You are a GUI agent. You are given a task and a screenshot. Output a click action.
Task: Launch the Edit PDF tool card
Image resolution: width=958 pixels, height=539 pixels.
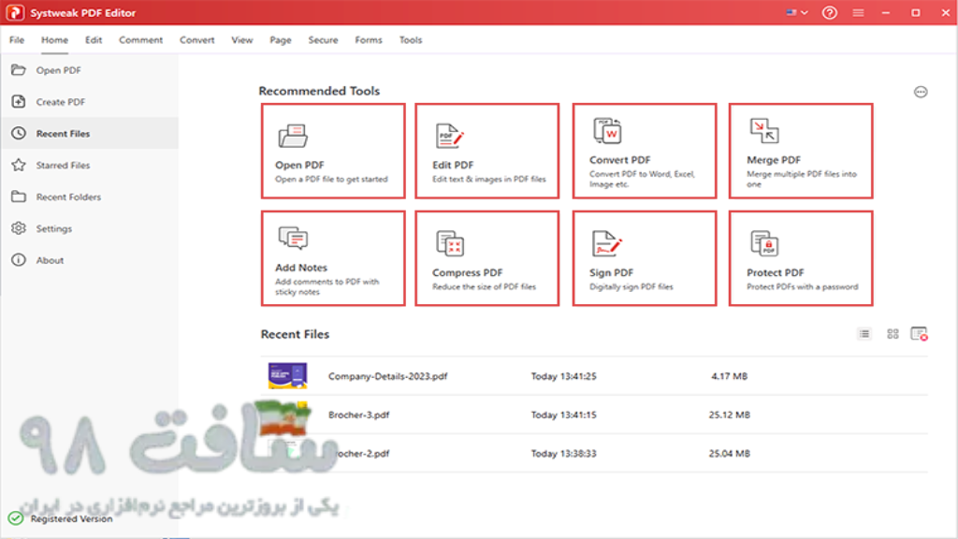486,151
